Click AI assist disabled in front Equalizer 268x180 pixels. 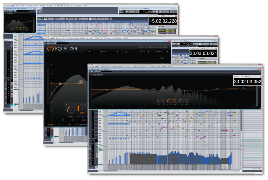coord(140,108)
